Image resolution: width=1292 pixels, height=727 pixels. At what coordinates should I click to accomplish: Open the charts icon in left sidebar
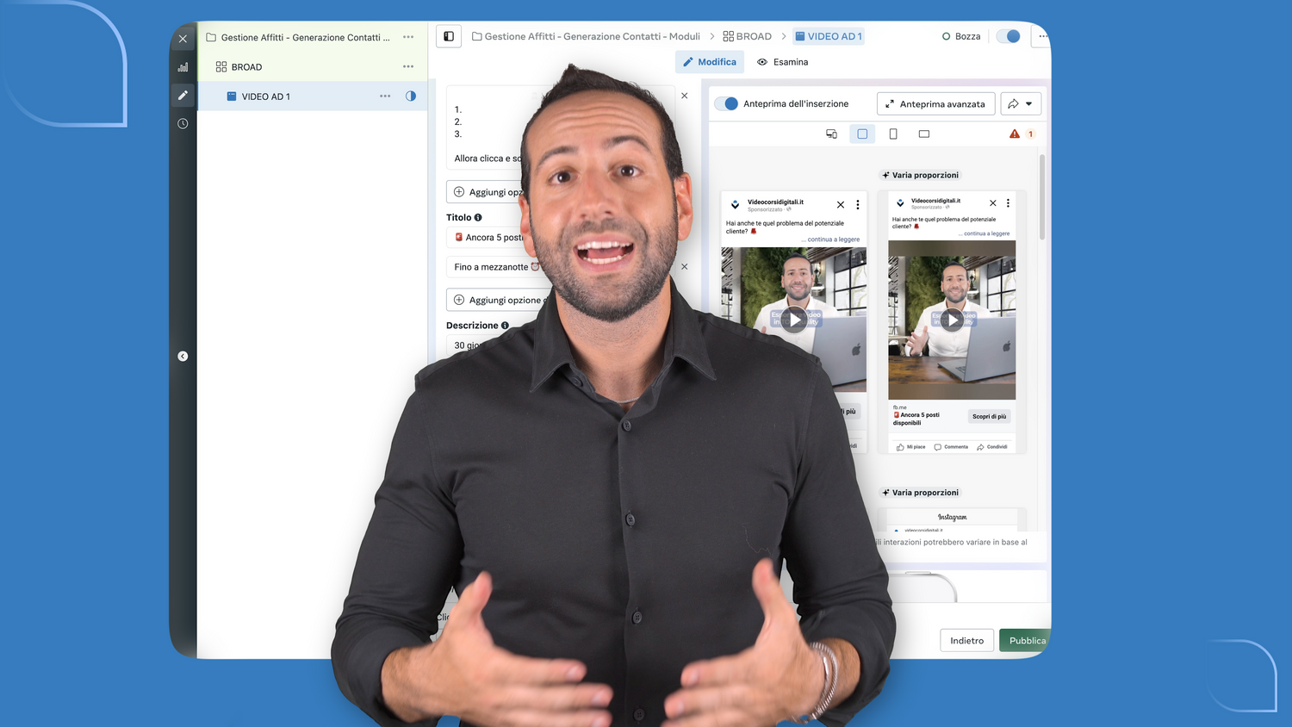(183, 67)
